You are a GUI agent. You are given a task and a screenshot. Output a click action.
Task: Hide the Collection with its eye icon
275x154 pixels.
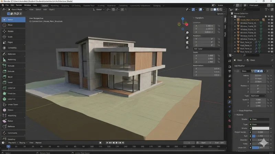coord(269,17)
